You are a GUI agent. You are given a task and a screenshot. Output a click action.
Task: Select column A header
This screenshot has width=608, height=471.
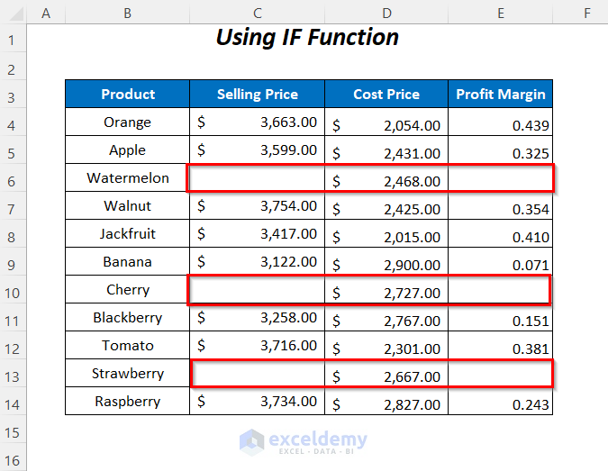[x=45, y=12]
